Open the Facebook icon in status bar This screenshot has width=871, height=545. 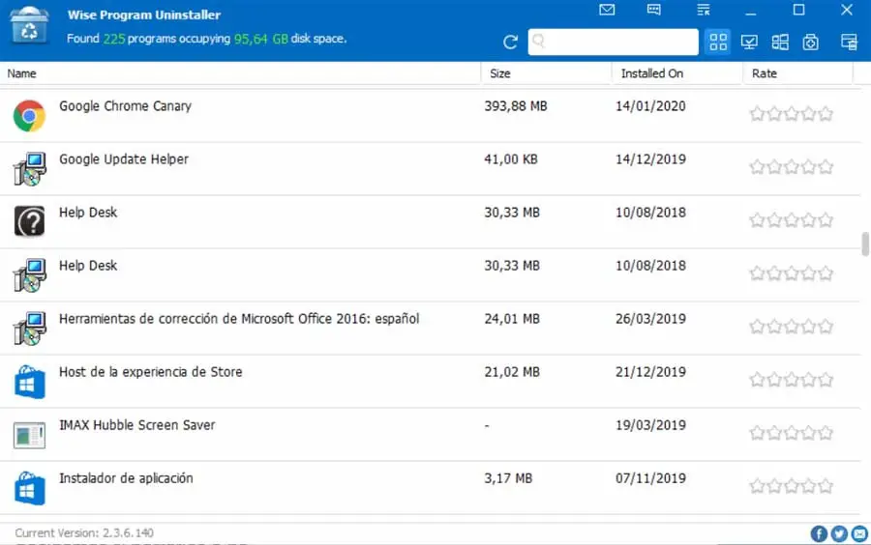819,534
